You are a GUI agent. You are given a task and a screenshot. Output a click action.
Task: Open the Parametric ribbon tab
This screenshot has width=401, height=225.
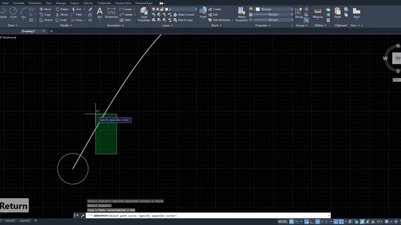tap(35, 3)
